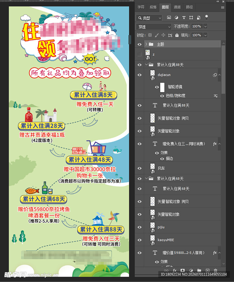Click the smart filter indicator on dujiacun layer
Viewport: 234px width, 282px height.
coord(214,75)
